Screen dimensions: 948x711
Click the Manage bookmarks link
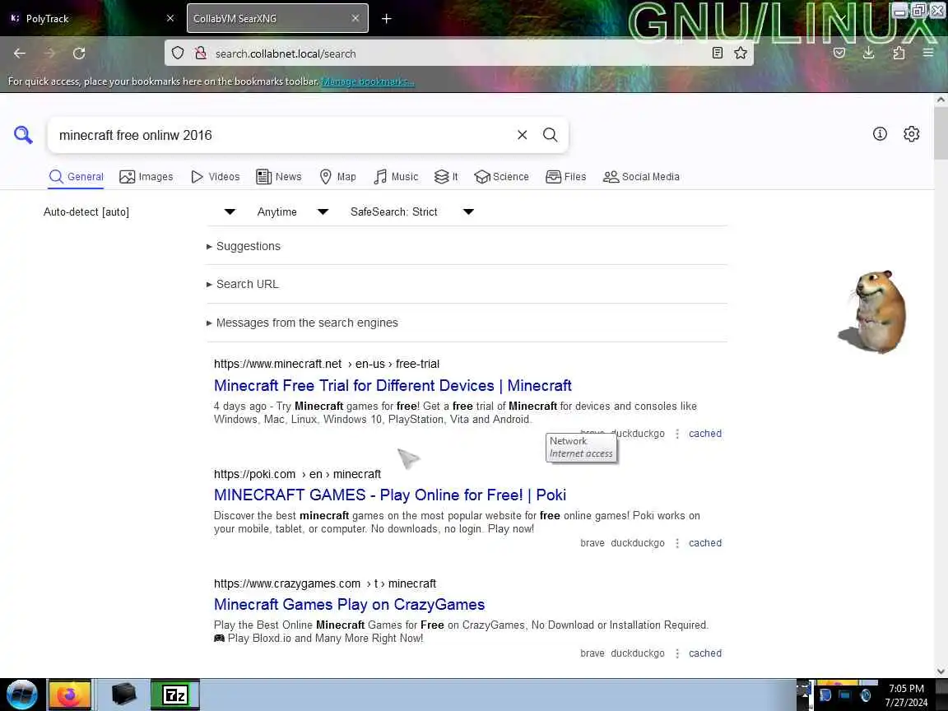pos(368,81)
